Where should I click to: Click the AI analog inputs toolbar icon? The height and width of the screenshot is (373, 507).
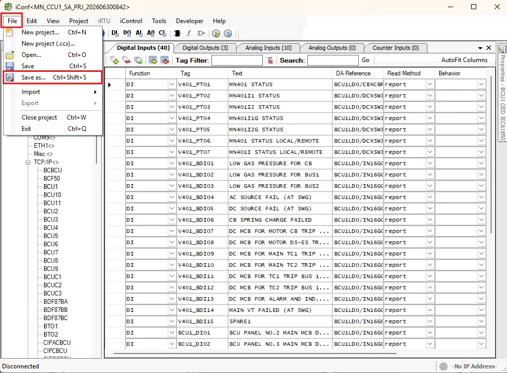139,33
